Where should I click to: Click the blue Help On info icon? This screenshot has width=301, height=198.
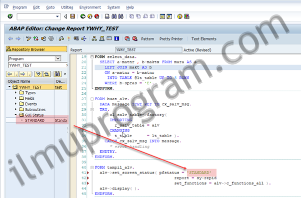pyautogui.click(x=116, y=39)
